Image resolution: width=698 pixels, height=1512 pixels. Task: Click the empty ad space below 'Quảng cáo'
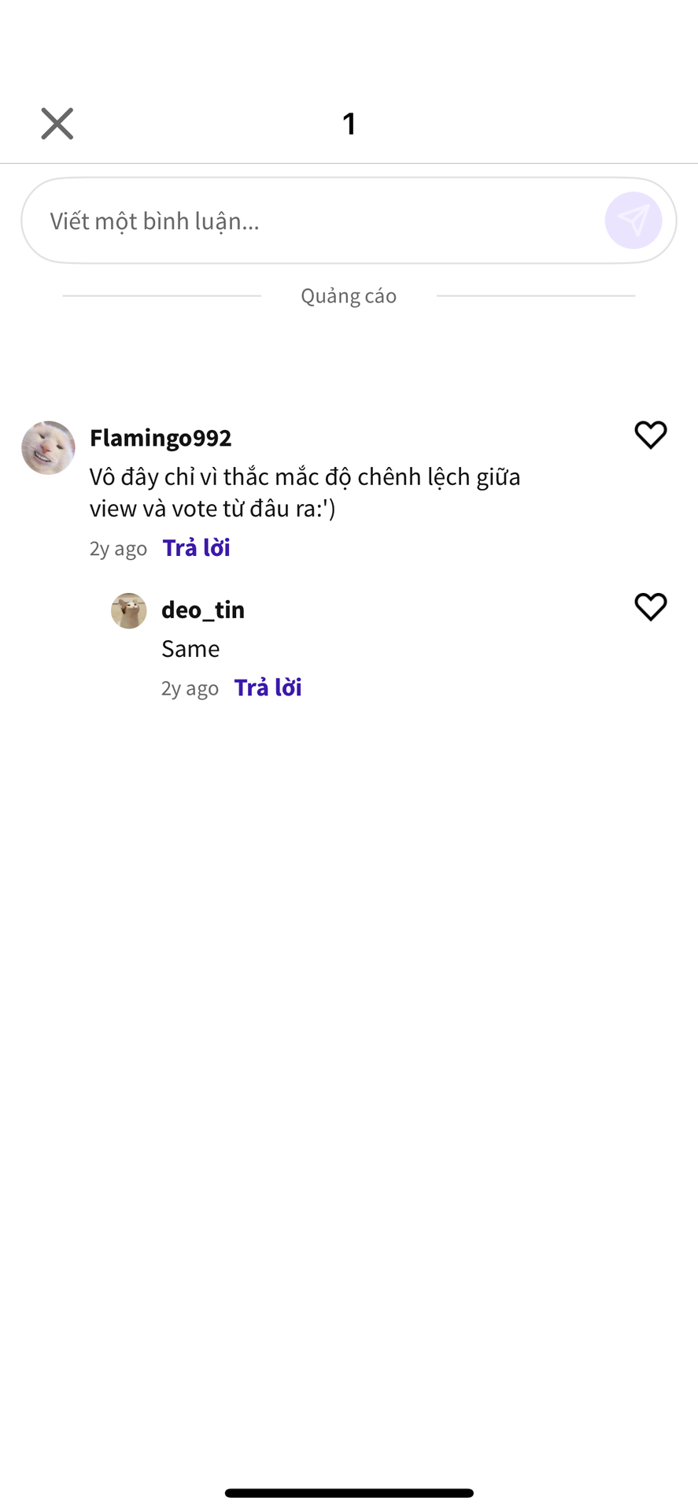point(349,358)
